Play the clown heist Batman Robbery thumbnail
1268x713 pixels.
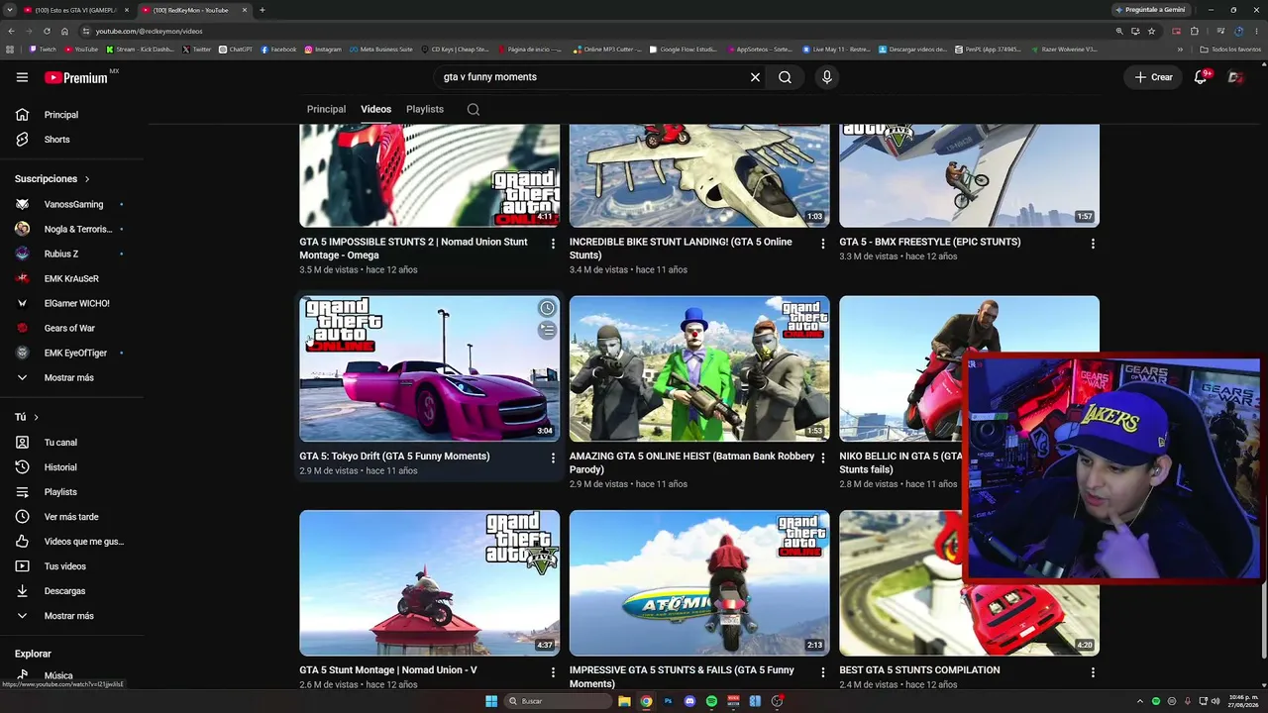pyautogui.click(x=699, y=368)
